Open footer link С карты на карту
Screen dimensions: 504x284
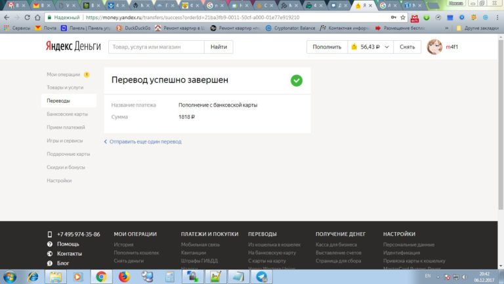[x=267, y=261]
